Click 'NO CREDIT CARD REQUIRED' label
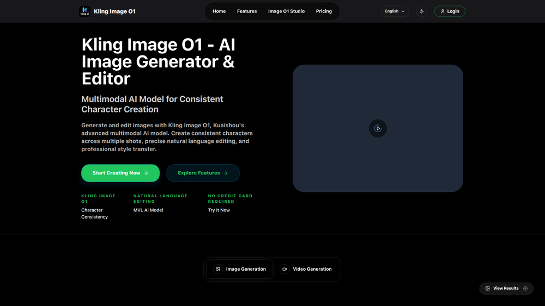545x306 pixels. tap(230, 198)
